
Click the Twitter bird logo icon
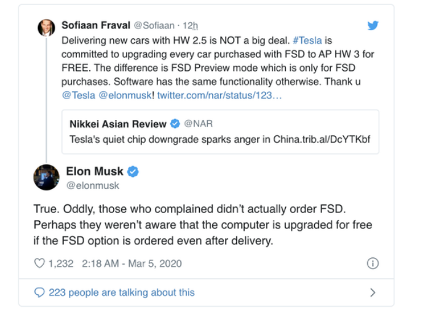[373, 25]
